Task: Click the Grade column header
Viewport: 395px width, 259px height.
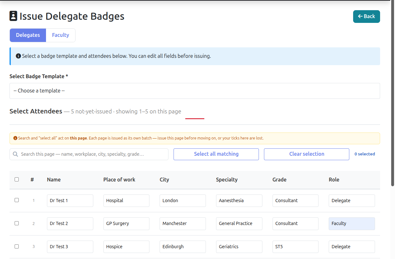Action: point(280,180)
